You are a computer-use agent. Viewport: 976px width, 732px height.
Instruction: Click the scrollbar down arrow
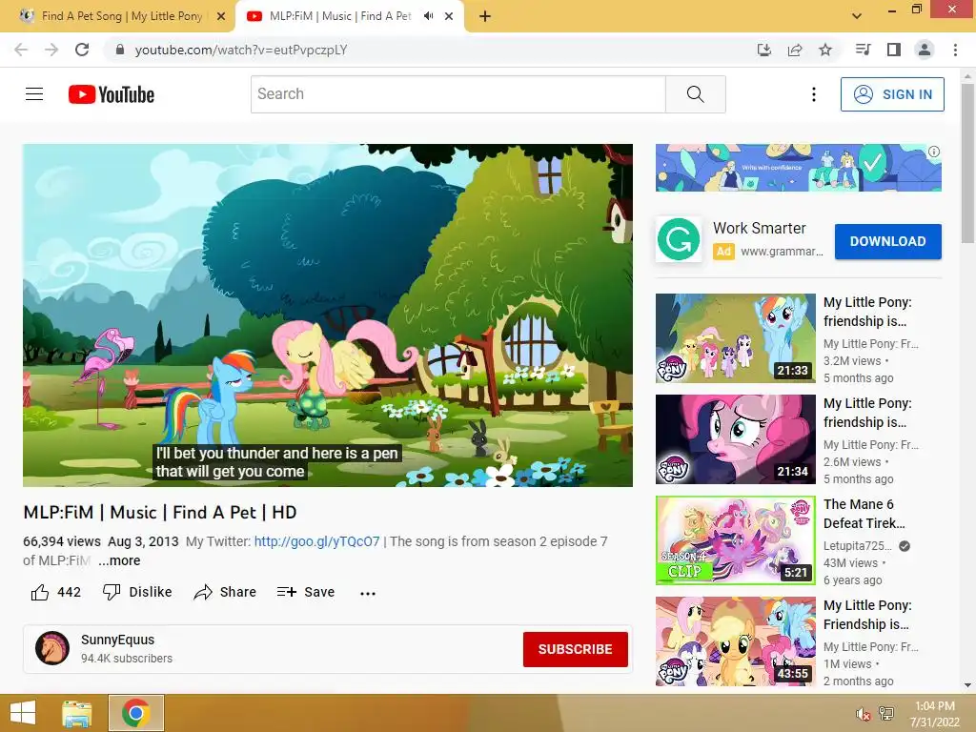967,685
